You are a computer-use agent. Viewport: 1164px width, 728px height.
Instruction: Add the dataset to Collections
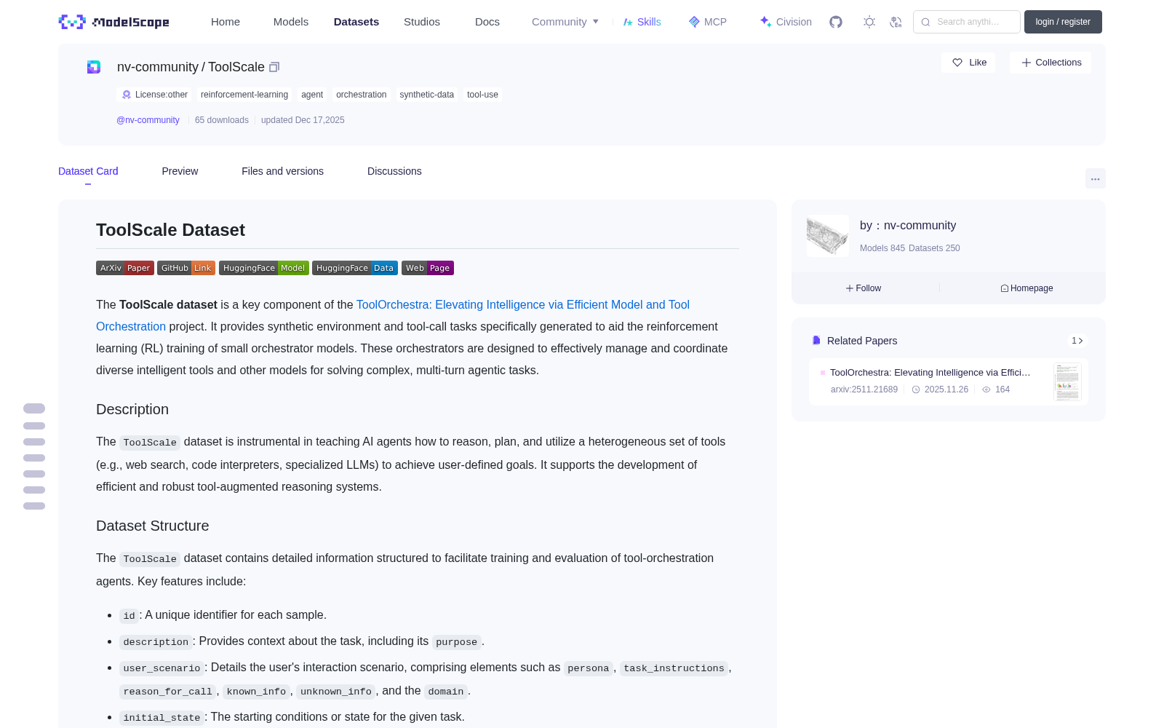coord(1051,63)
